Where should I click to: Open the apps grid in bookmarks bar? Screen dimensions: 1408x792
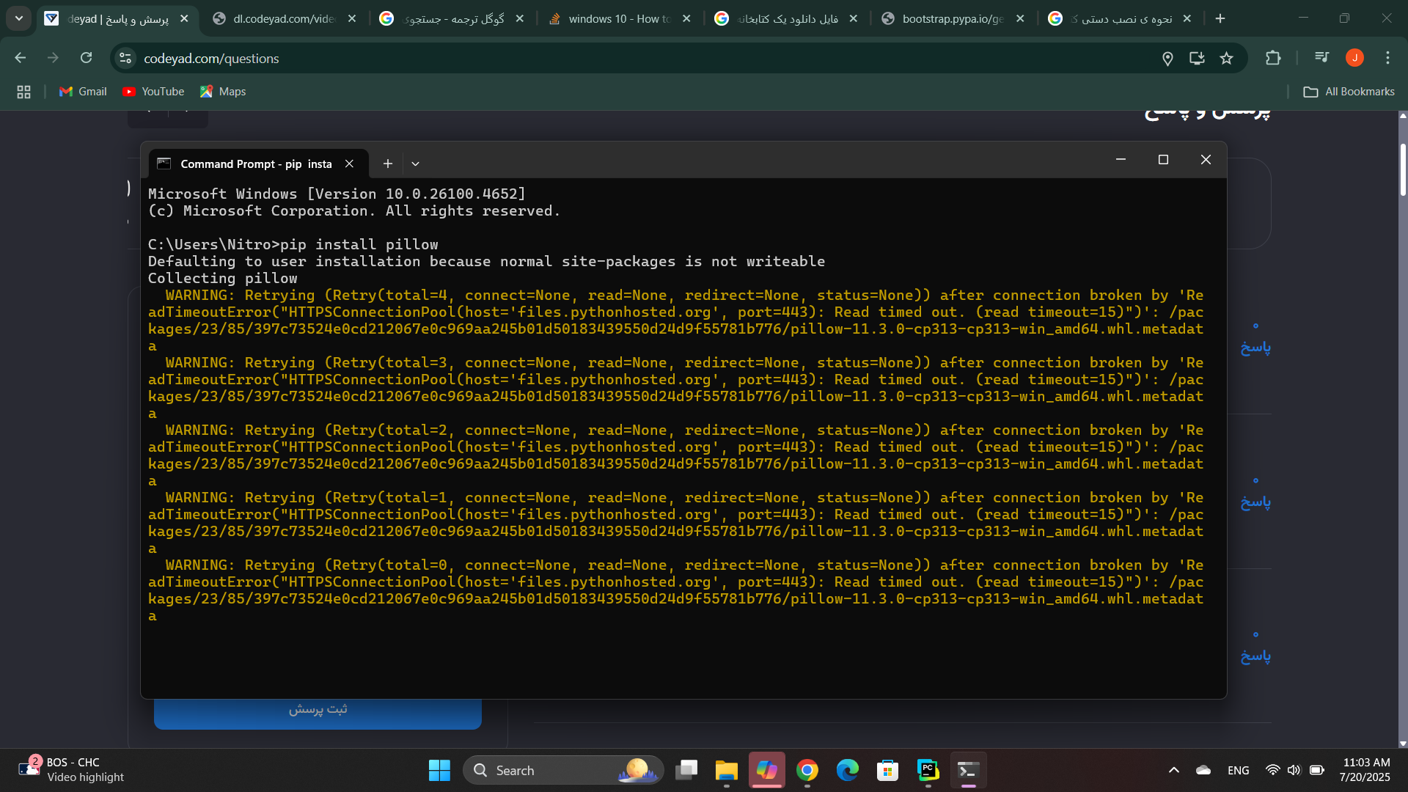pos(23,92)
